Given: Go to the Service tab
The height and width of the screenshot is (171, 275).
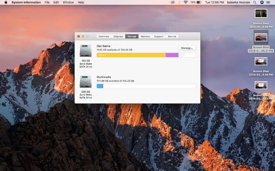Looking at the screenshot, I should point(172,36).
